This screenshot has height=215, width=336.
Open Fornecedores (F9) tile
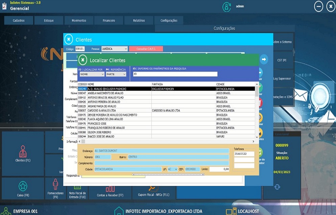55,188
